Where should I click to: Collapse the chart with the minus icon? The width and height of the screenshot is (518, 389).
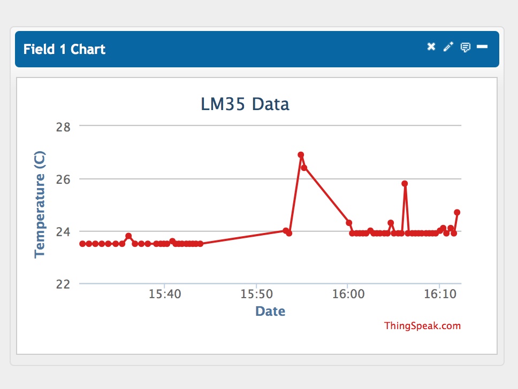click(x=482, y=47)
